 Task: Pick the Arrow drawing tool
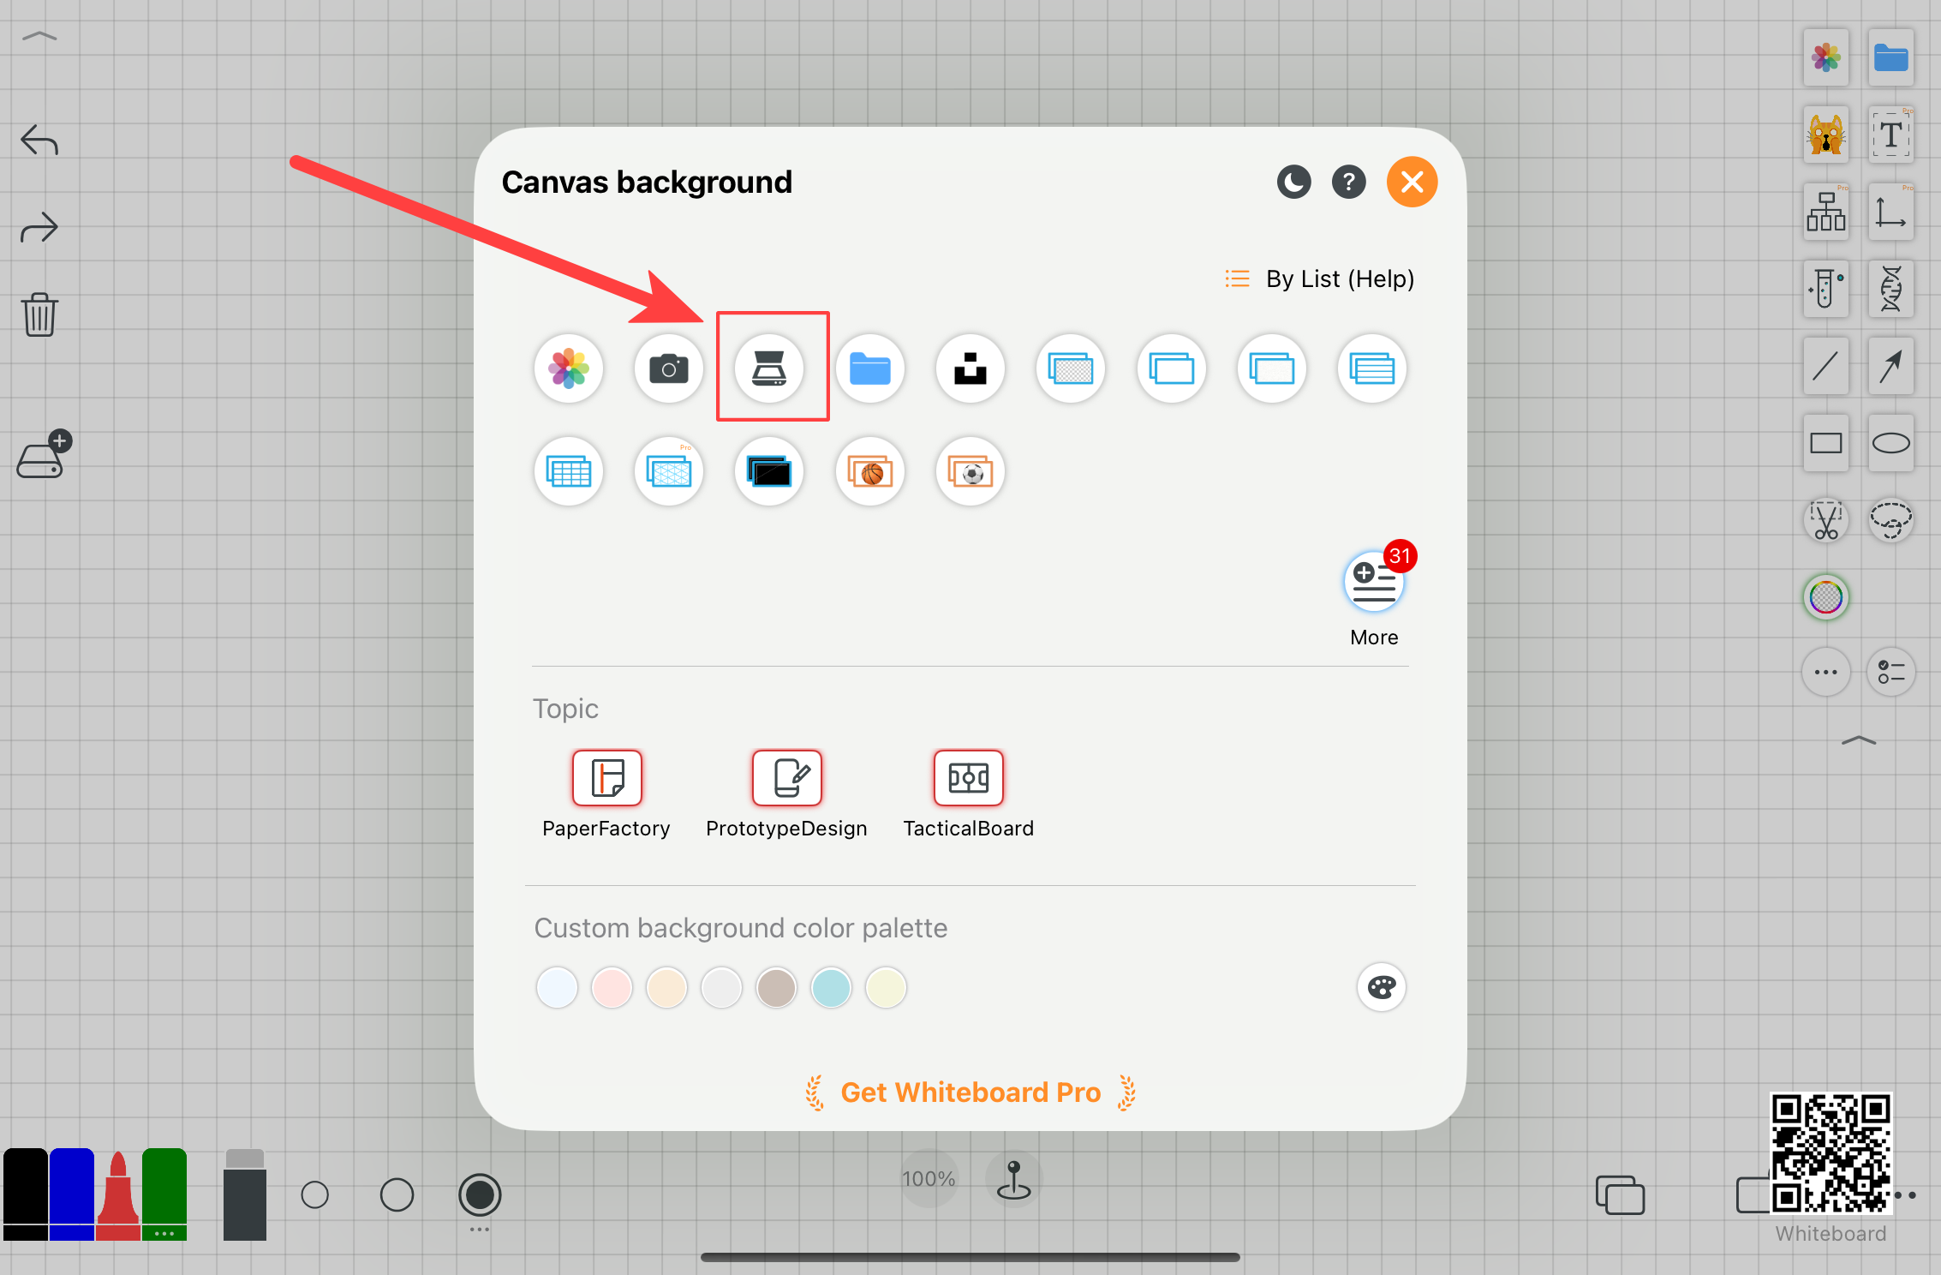1891,366
